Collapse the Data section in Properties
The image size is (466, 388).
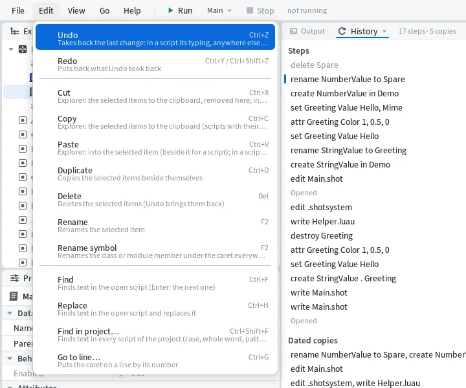tap(10, 313)
